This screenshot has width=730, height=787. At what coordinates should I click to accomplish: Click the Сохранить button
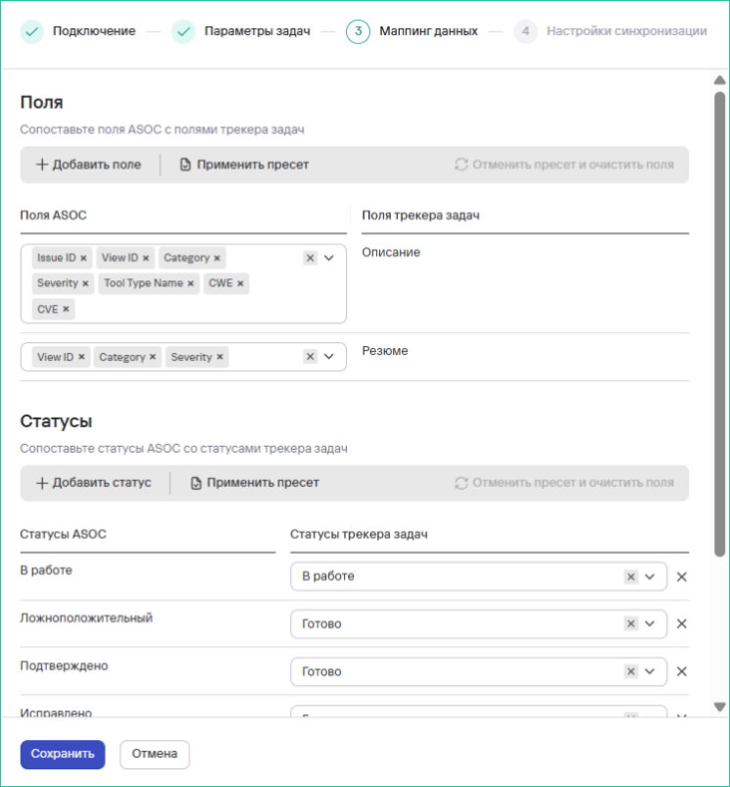62,755
